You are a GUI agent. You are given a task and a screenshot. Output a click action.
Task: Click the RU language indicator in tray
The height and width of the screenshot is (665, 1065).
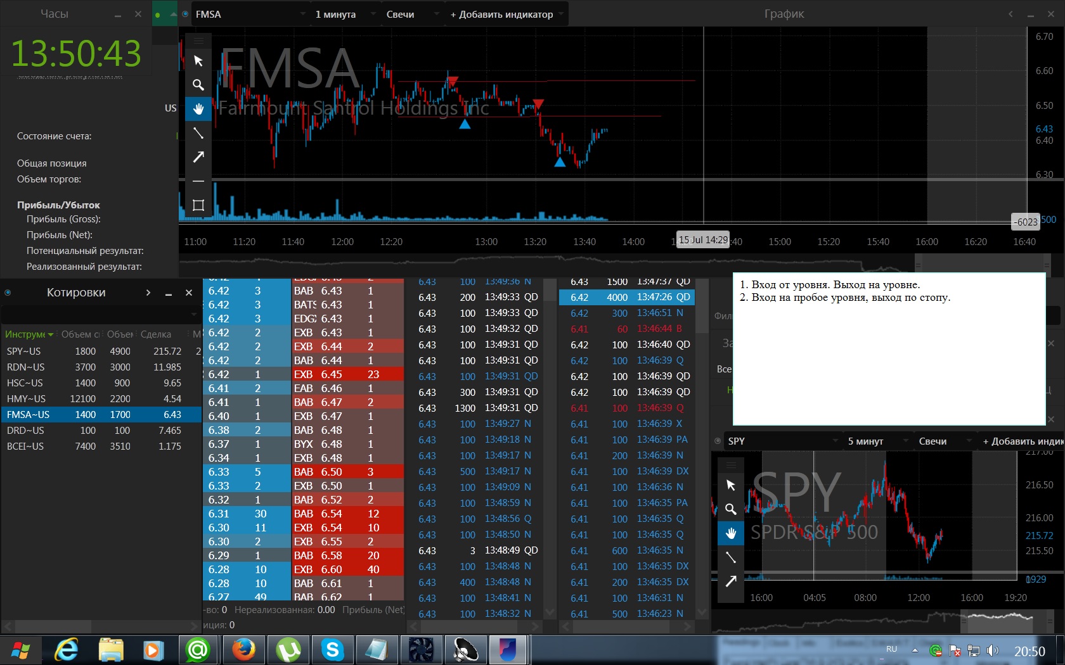tap(891, 649)
